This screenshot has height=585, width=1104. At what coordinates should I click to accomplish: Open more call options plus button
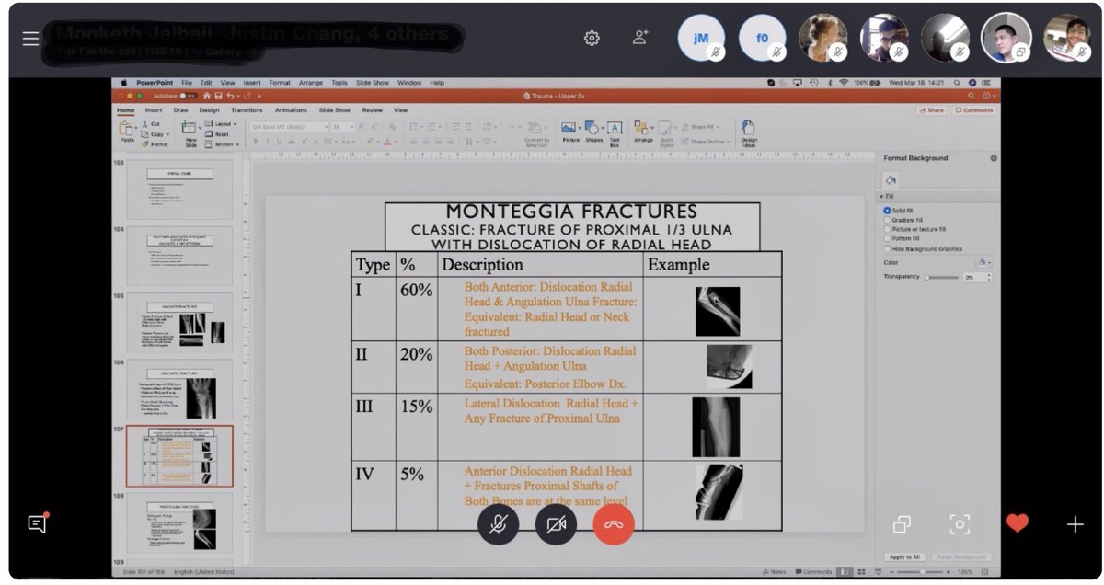(1075, 524)
